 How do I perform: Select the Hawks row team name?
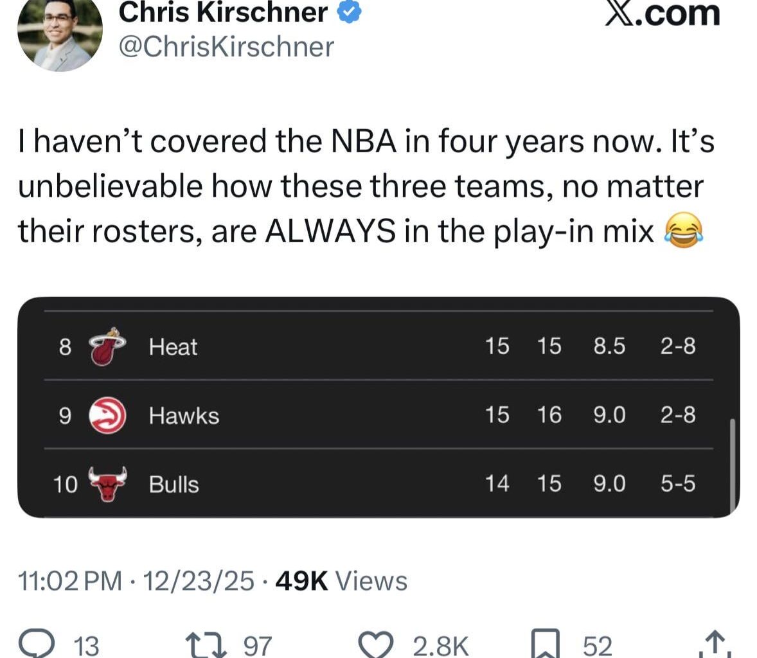184,416
